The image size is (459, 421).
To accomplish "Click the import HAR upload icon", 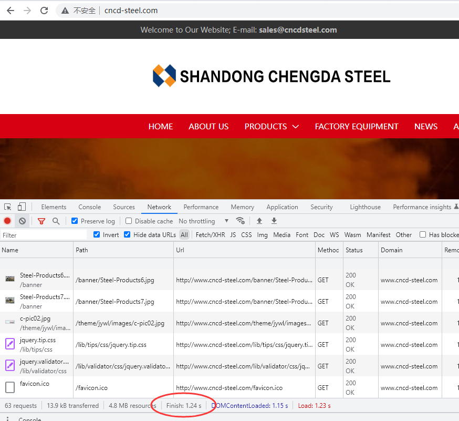I will (259, 221).
